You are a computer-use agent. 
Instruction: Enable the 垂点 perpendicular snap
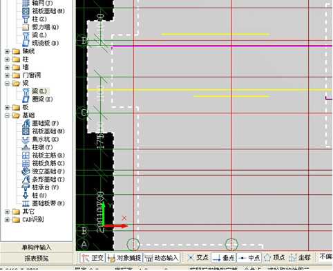click(x=223, y=257)
